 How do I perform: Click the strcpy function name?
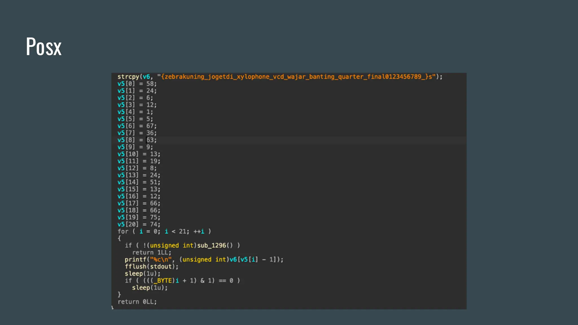tap(128, 77)
